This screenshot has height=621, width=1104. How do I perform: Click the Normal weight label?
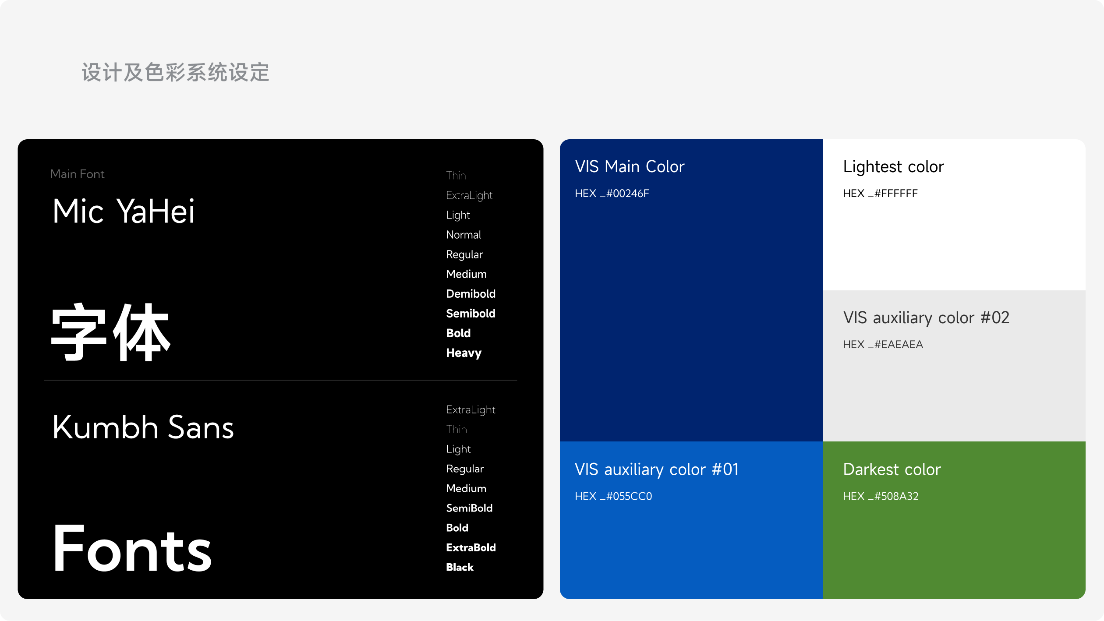(464, 235)
